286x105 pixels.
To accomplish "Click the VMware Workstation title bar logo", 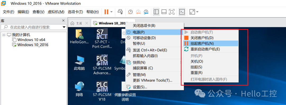I will pos(3,3).
